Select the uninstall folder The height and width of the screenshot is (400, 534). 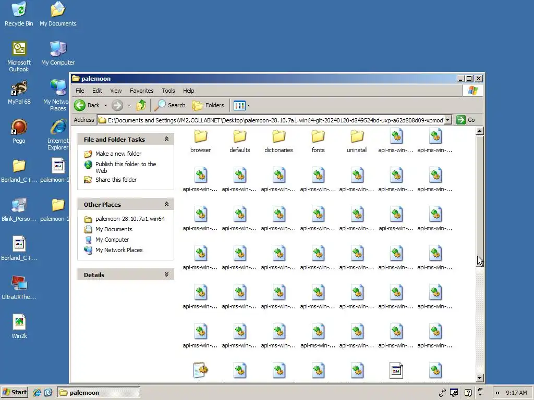[x=357, y=142]
